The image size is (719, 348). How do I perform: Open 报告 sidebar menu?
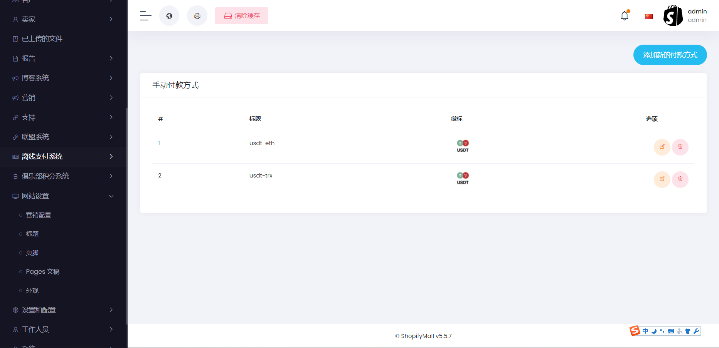point(63,59)
